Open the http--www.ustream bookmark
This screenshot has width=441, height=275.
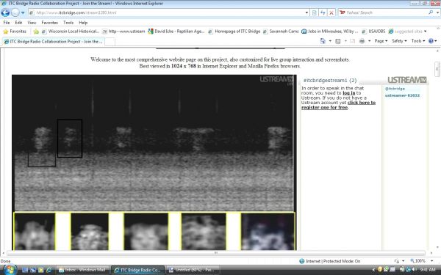pos(123,32)
